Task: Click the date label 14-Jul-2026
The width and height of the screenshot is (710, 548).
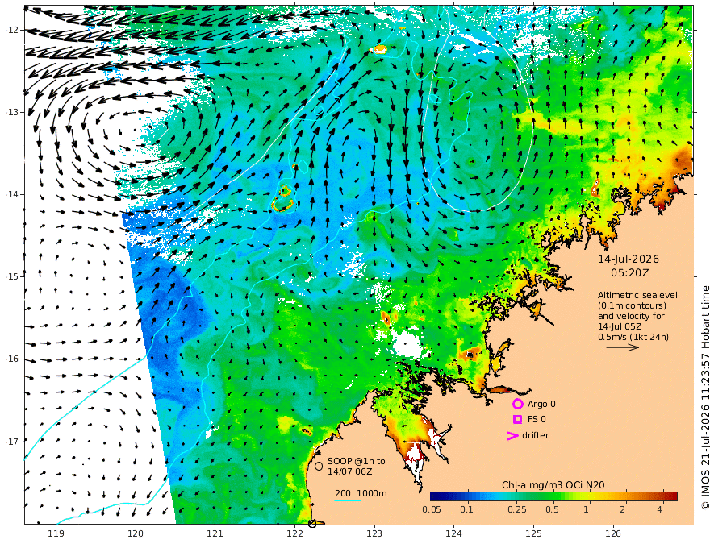Action: [x=629, y=259]
